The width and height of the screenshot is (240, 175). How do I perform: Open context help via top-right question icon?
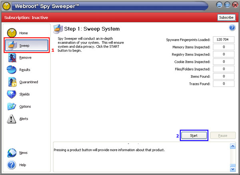[232, 28]
